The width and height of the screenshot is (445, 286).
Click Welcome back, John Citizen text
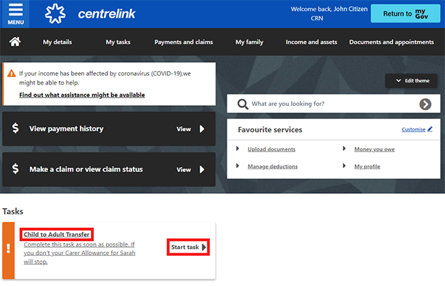[x=329, y=9]
